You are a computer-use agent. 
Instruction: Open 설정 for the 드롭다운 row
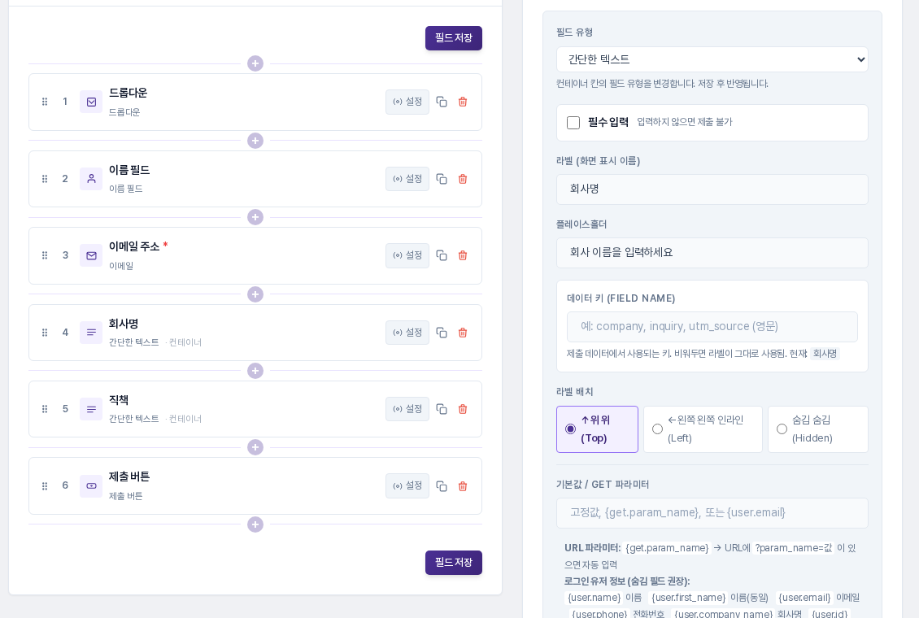click(407, 102)
